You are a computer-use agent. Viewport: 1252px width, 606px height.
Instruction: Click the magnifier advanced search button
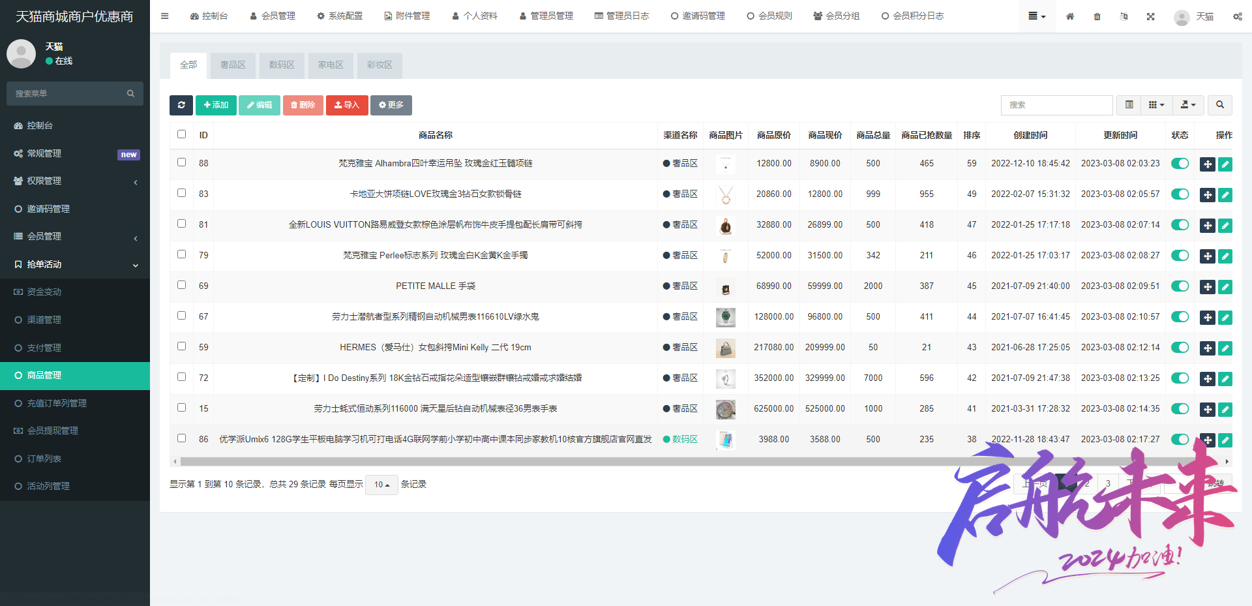coord(1220,105)
